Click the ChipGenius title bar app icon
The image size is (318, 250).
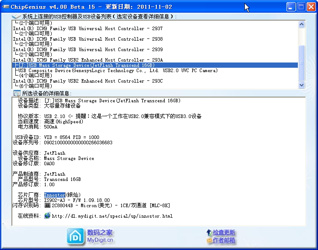tap(6, 7)
